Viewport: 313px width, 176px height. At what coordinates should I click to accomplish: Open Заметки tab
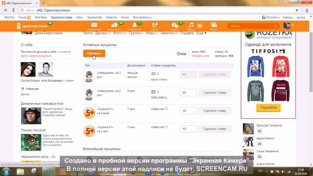[x=169, y=33]
